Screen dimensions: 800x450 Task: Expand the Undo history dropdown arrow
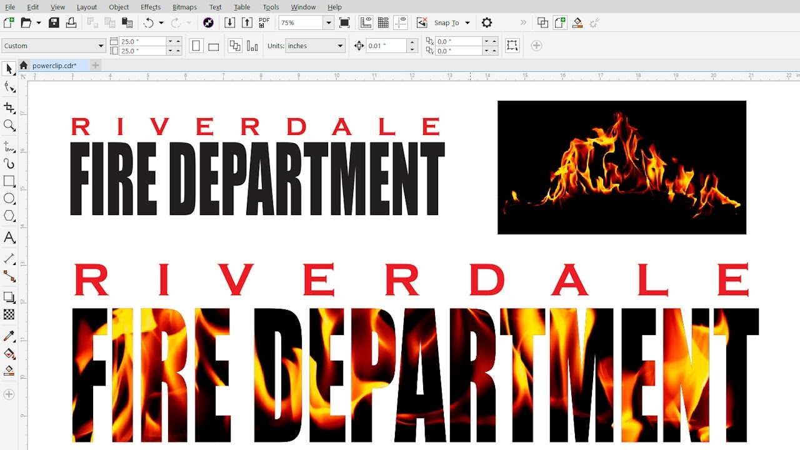click(x=161, y=22)
